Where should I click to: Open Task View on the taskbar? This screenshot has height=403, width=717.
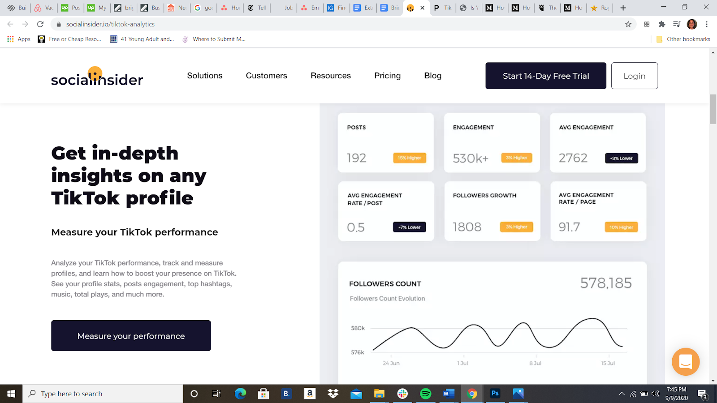point(216,394)
